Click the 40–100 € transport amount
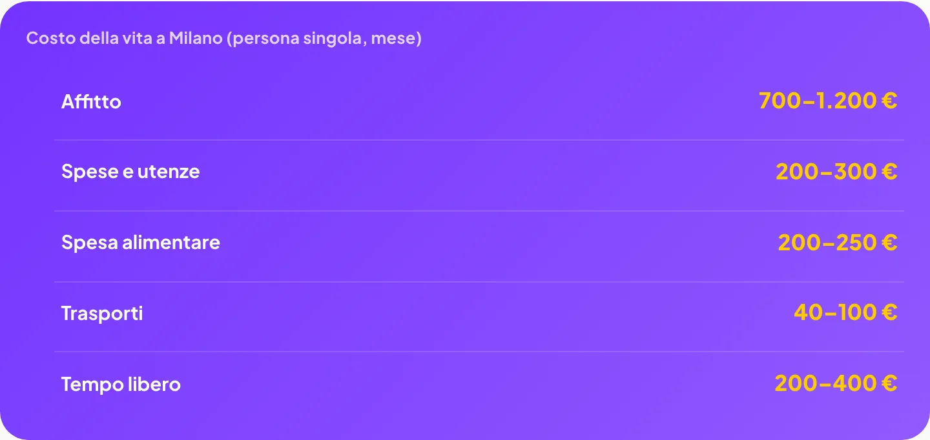The image size is (930, 440). 845,313
